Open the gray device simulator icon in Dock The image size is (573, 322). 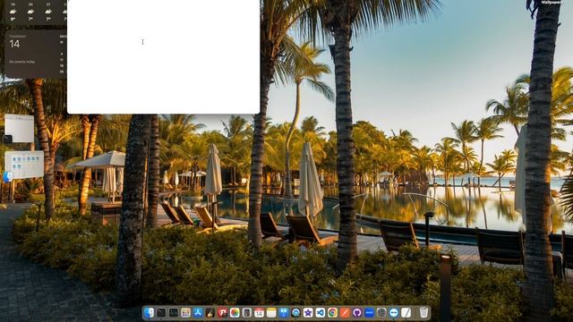pyautogui.click(x=247, y=312)
